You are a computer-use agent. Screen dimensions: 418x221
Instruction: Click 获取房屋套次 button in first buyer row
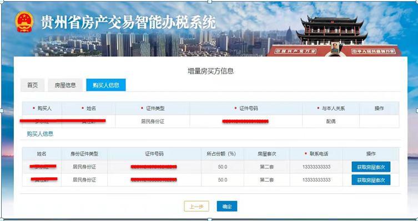point(371,167)
